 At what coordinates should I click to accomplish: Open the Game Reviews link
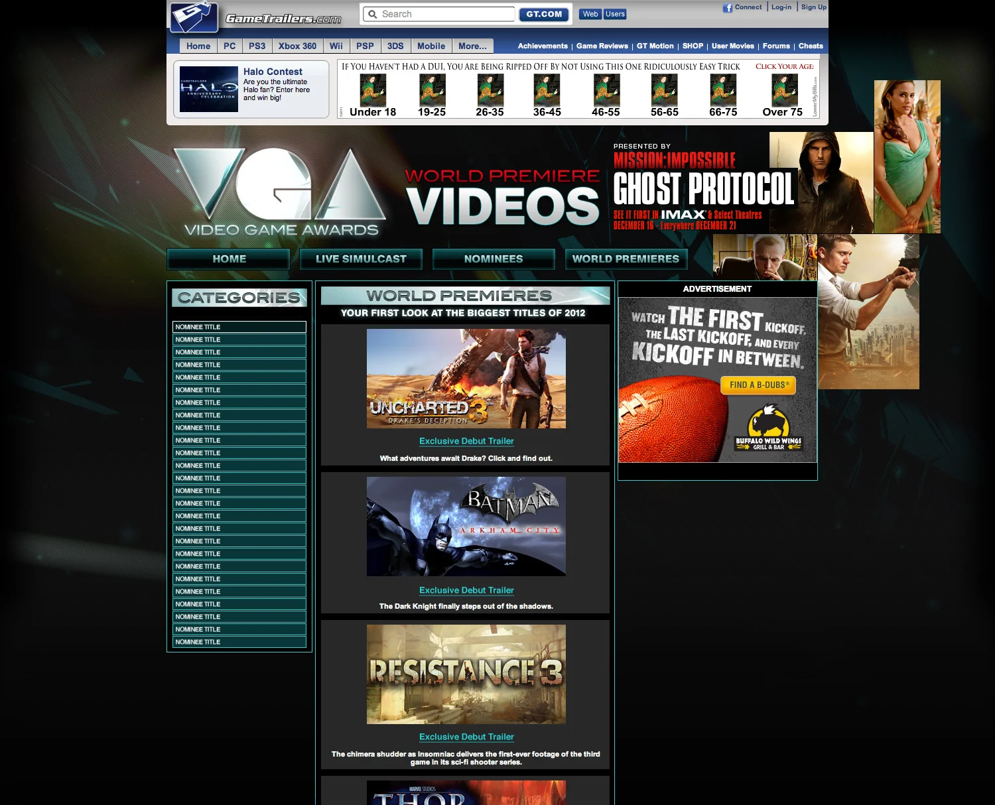[602, 46]
